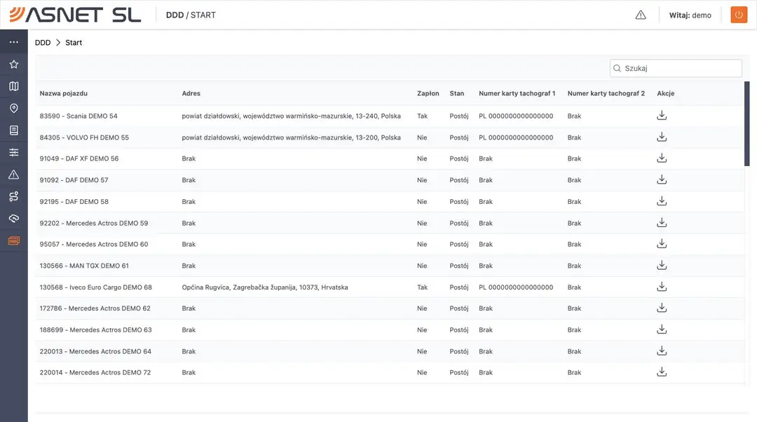The height and width of the screenshot is (422, 757).
Task: Focus the Szukaj search field
Action: point(676,68)
